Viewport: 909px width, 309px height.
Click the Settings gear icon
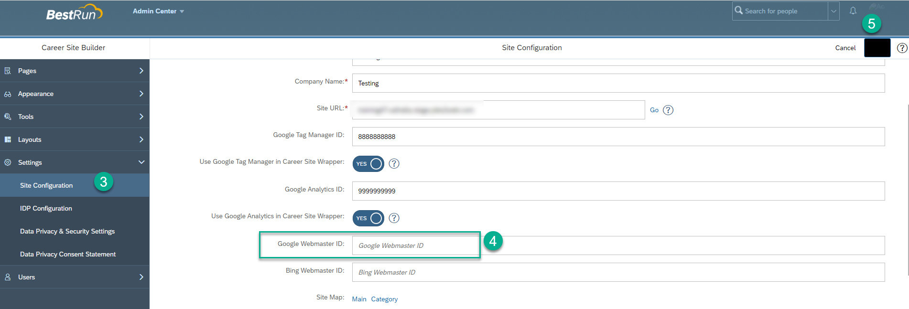pos(8,162)
